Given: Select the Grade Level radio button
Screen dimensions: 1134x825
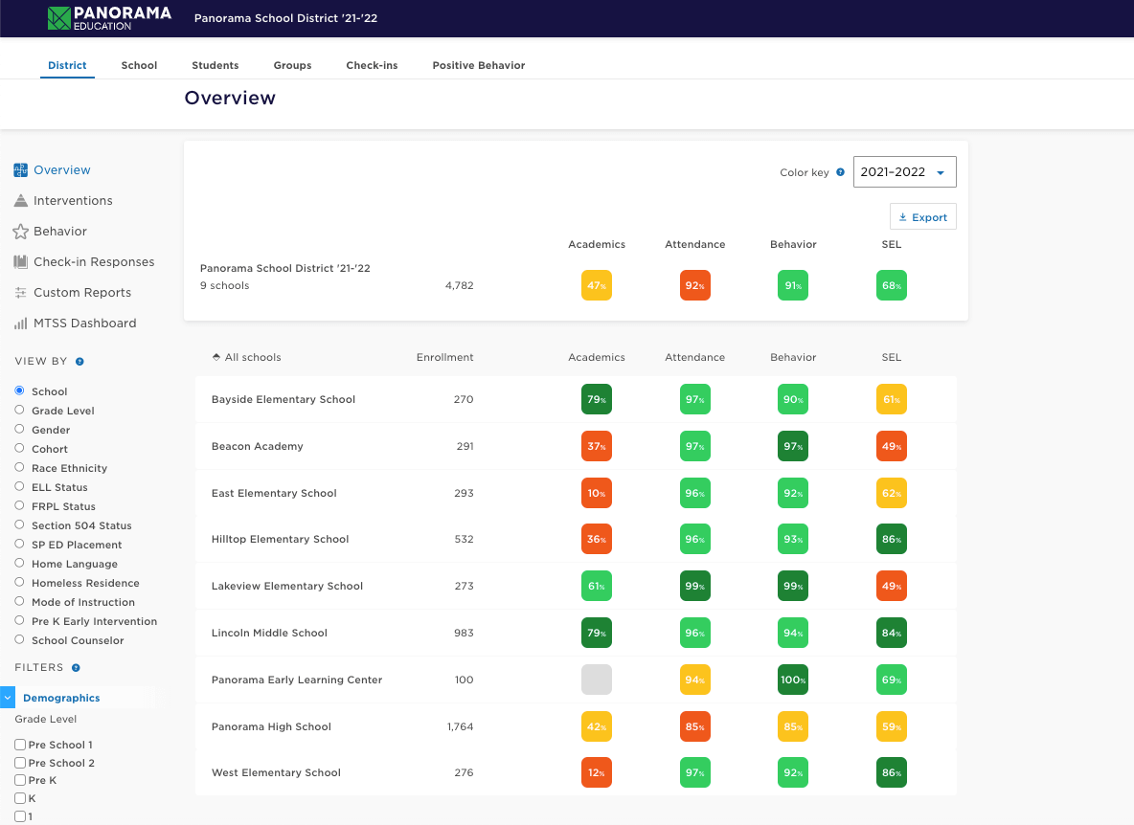Looking at the screenshot, I should tap(19, 410).
